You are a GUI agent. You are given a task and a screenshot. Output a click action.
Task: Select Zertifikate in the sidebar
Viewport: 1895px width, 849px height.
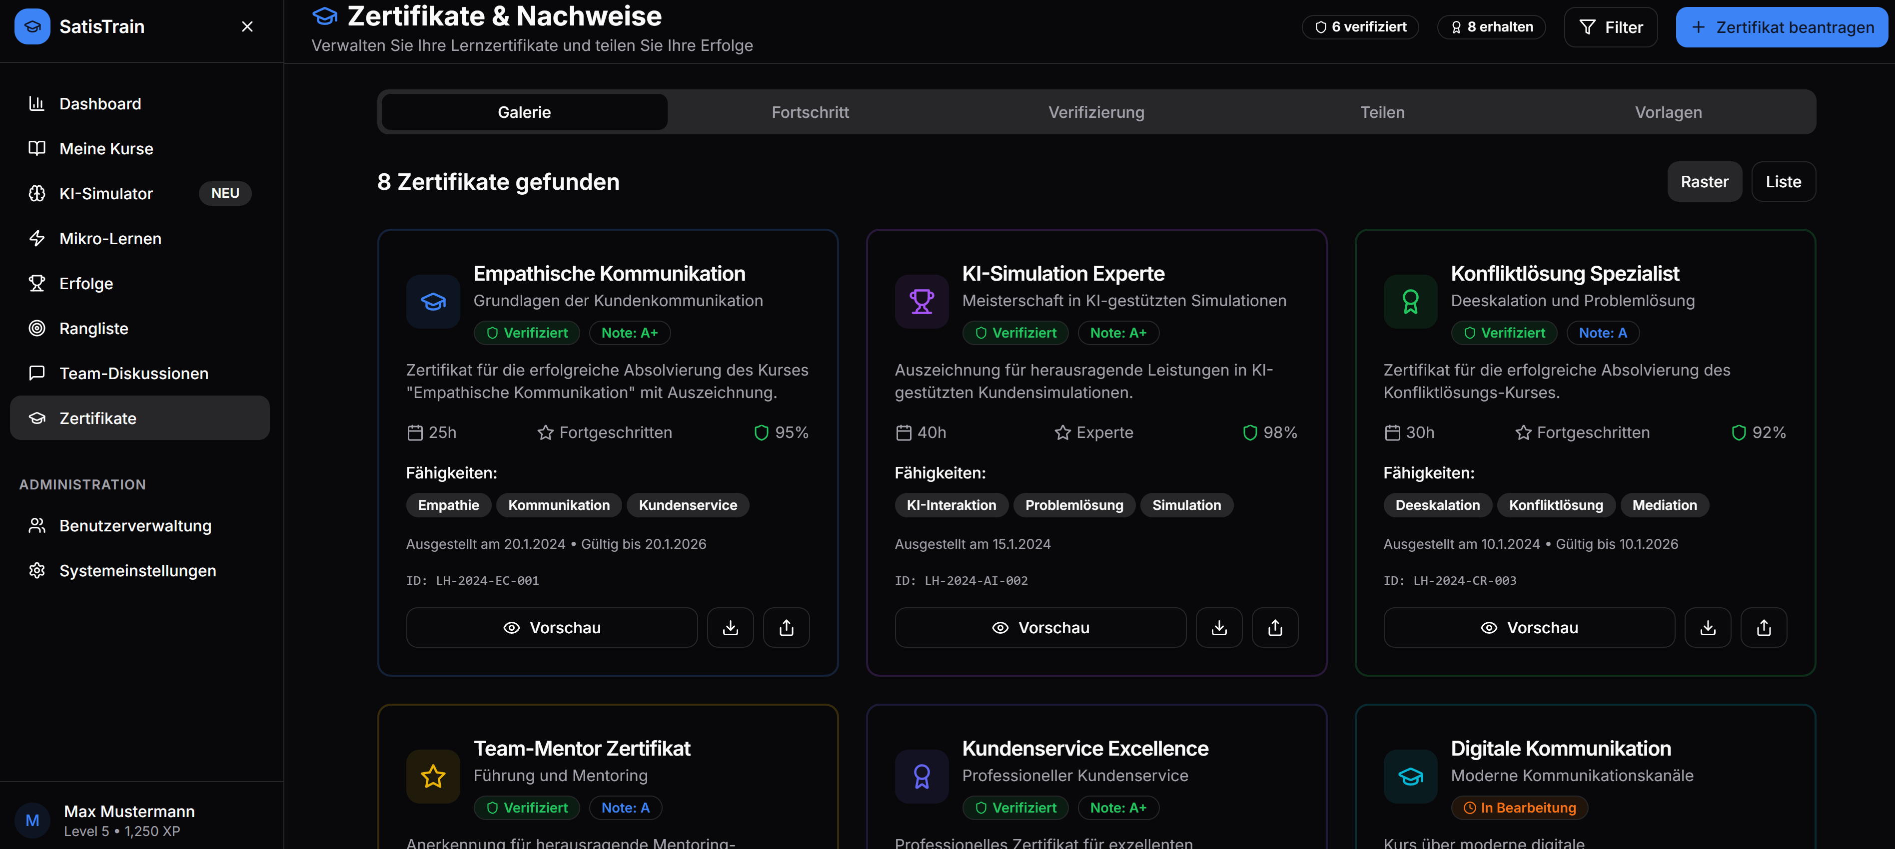tap(140, 418)
